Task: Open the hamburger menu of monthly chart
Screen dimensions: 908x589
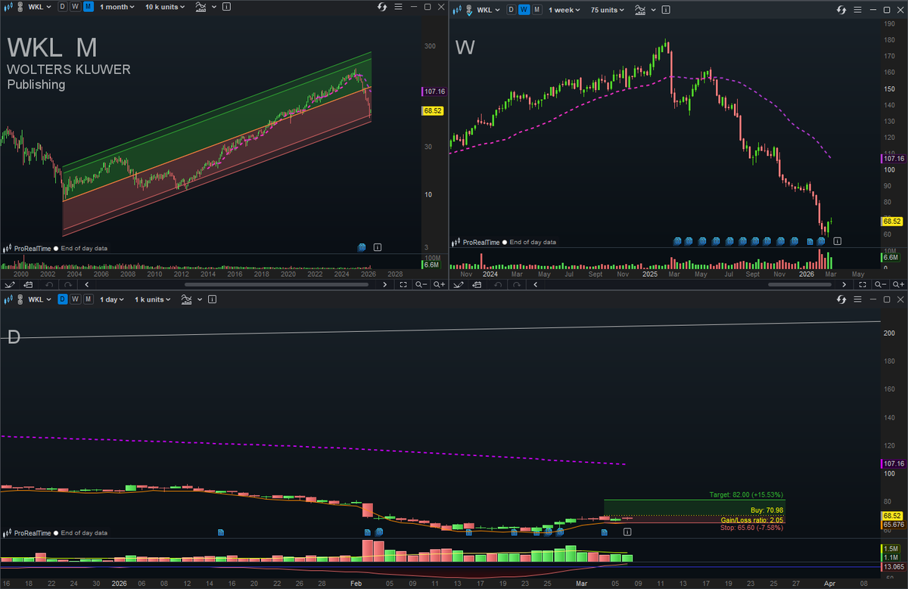Action: coord(397,7)
